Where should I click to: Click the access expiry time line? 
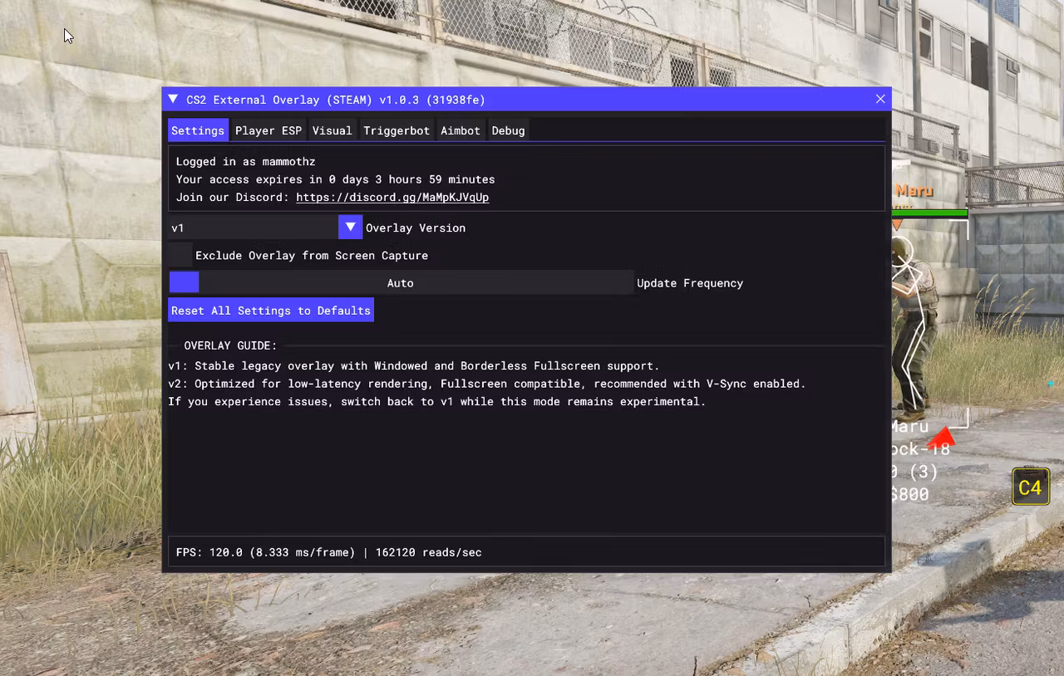coord(335,179)
